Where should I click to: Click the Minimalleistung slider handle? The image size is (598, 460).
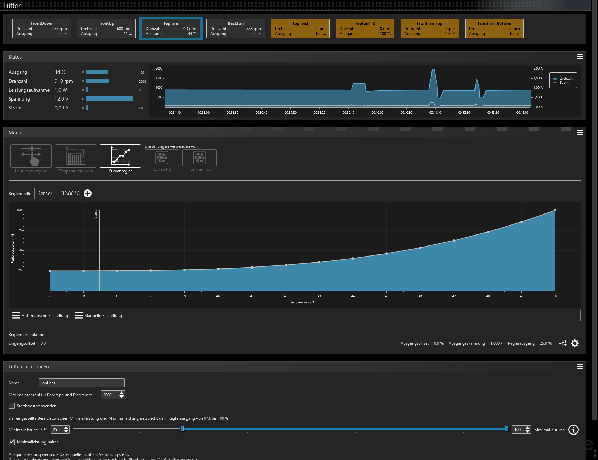pyautogui.click(x=182, y=429)
